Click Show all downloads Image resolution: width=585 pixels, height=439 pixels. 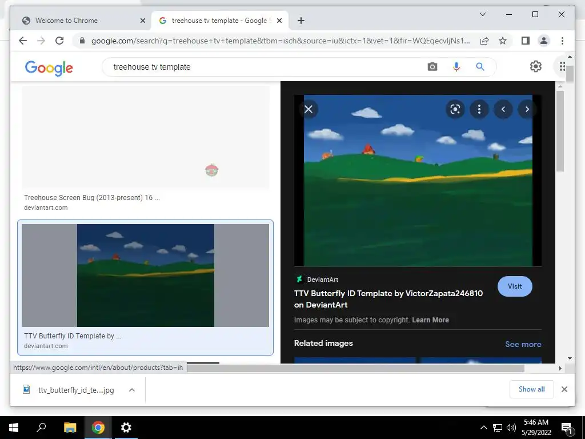click(x=532, y=389)
